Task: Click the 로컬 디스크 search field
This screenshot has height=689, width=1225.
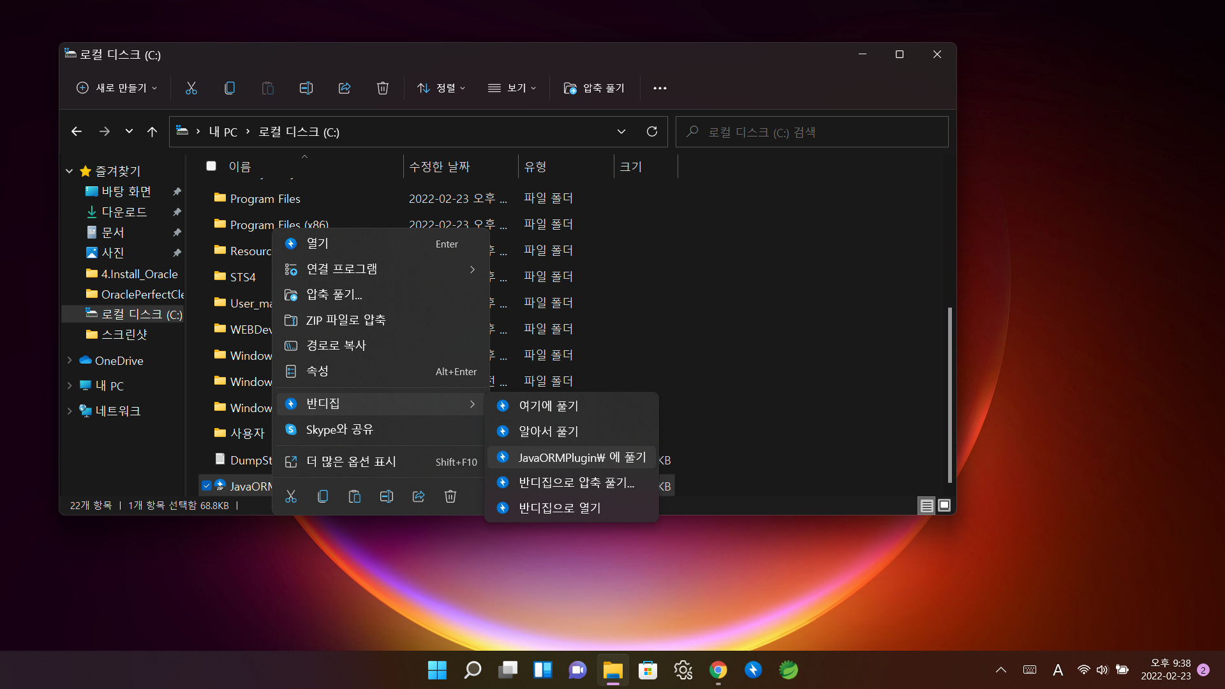Action: point(812,131)
